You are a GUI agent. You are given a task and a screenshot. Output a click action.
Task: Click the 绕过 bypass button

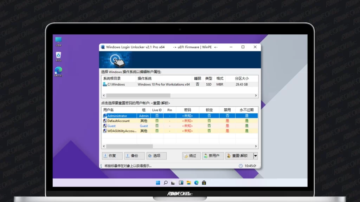coord(192,156)
